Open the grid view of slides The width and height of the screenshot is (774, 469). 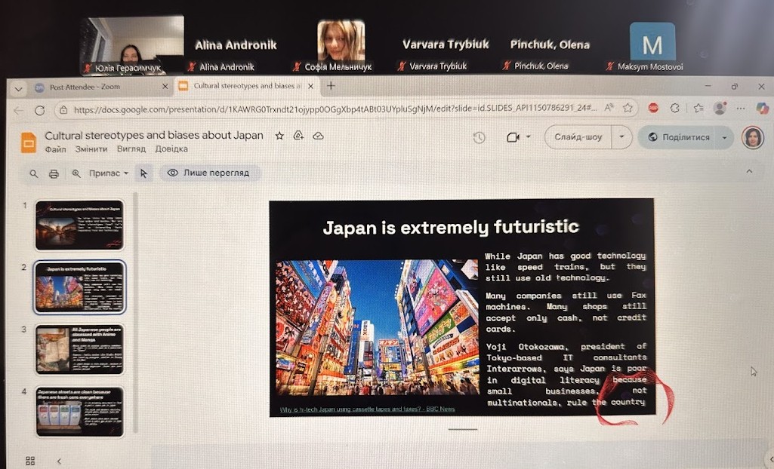click(31, 461)
